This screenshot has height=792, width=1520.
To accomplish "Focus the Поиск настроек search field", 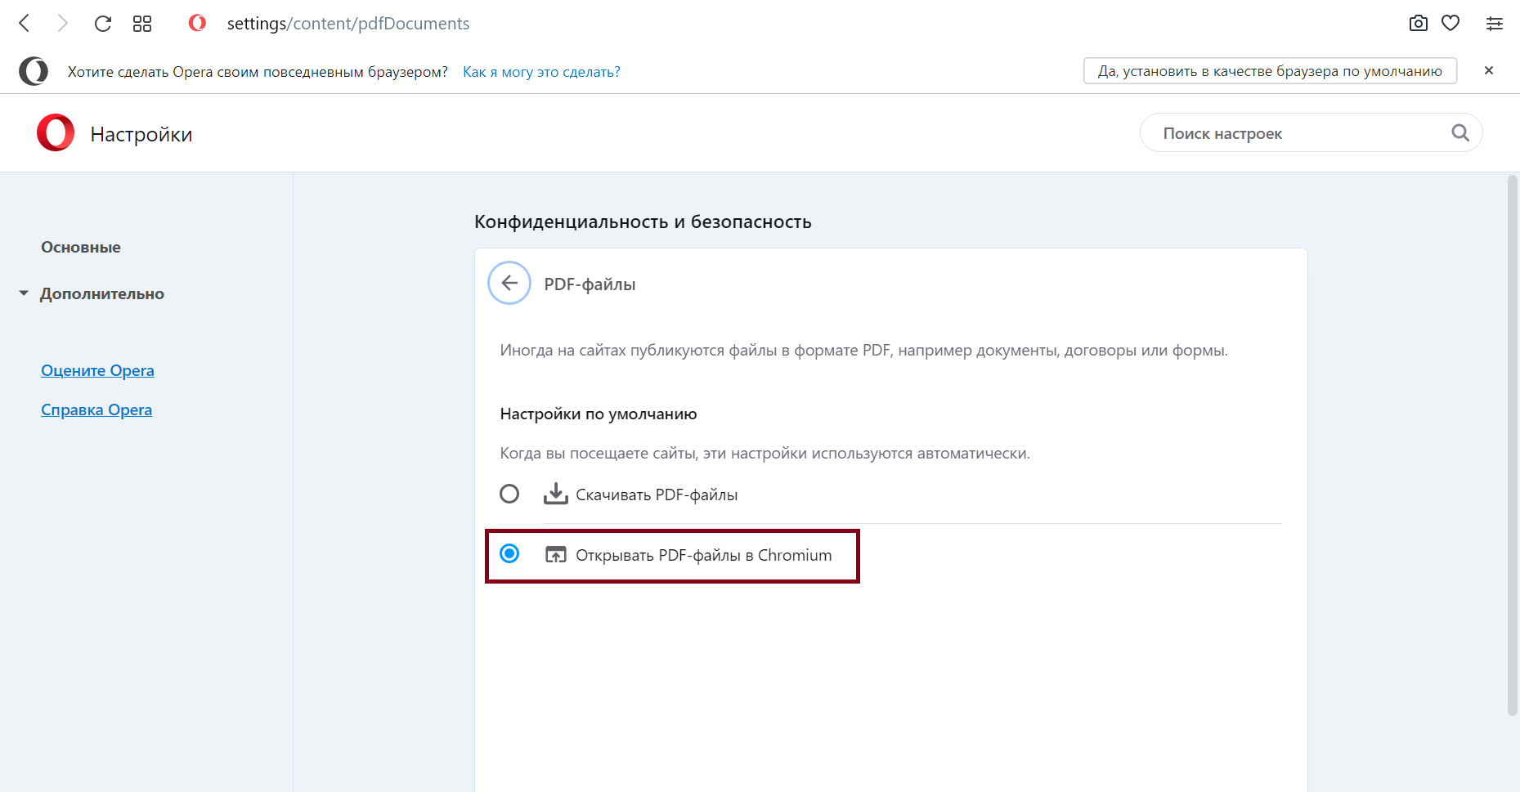I will (1300, 133).
